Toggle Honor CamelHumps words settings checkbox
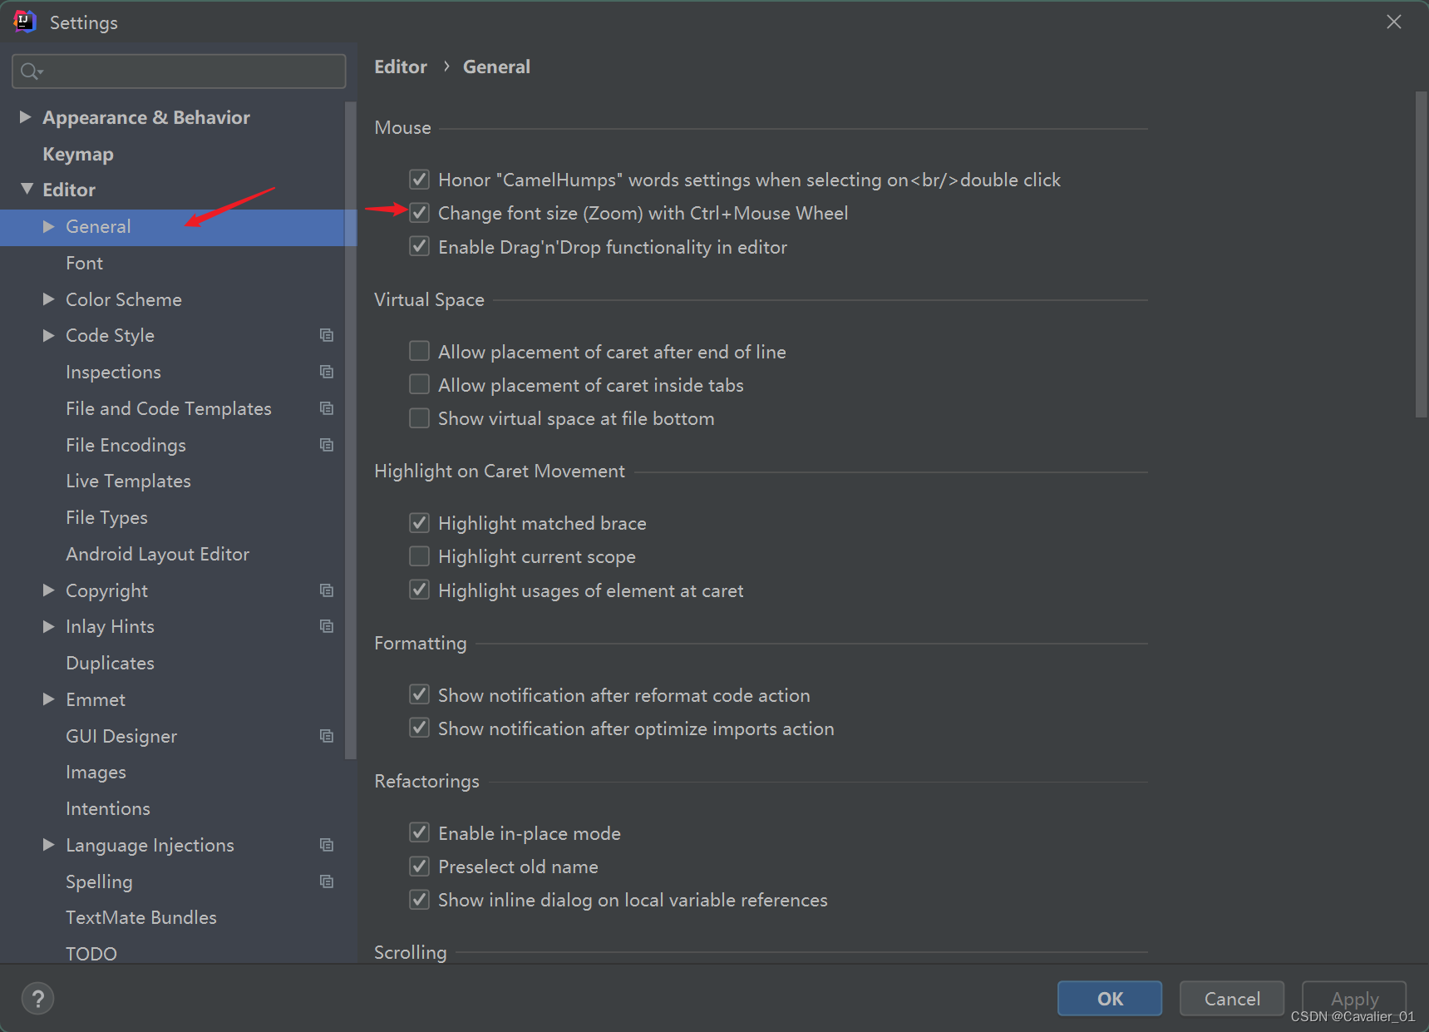This screenshot has width=1429, height=1032. [420, 180]
